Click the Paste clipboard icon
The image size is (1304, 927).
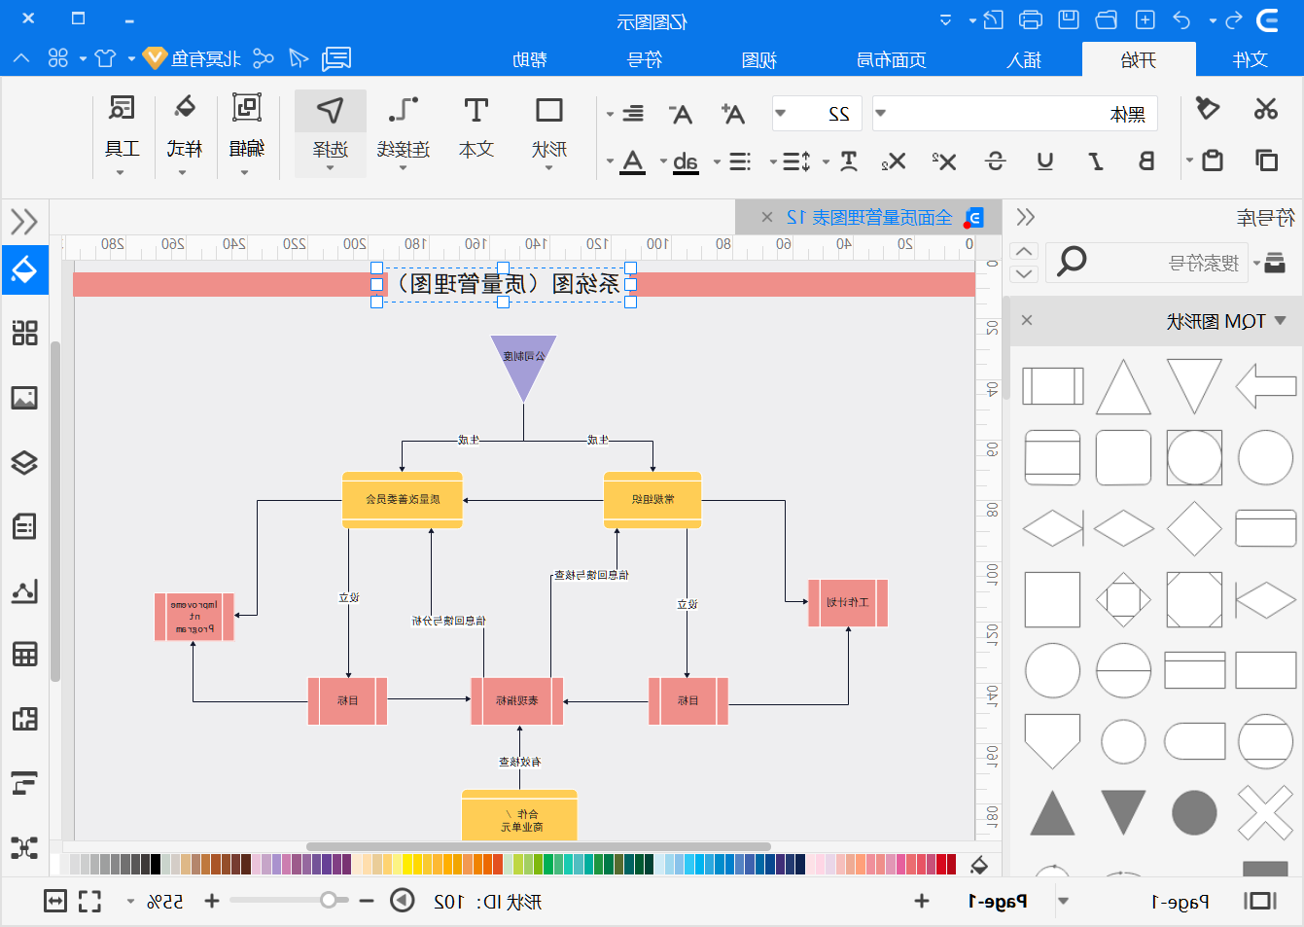1212,160
